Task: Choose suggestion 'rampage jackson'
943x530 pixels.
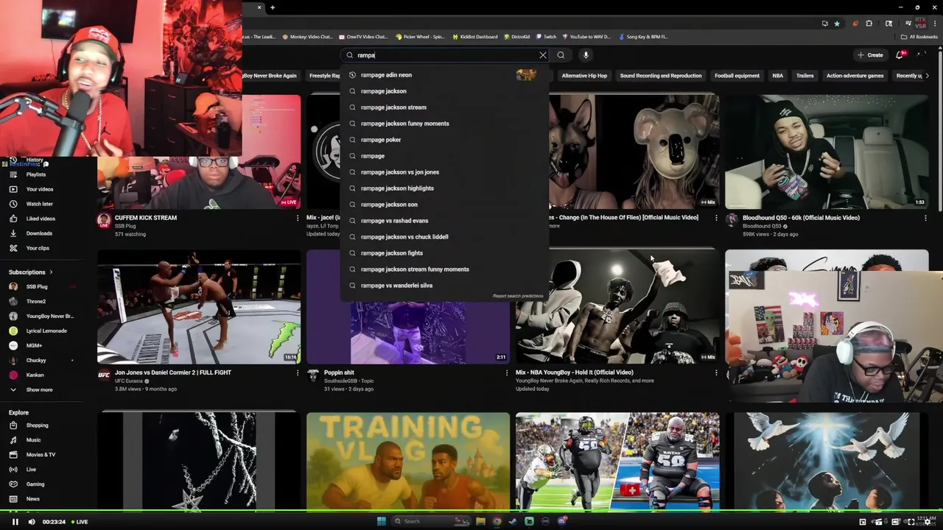Action: click(445, 91)
